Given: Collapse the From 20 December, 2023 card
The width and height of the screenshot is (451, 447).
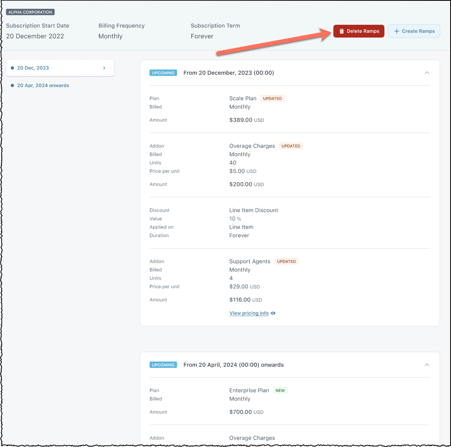Looking at the screenshot, I should pyautogui.click(x=427, y=73).
